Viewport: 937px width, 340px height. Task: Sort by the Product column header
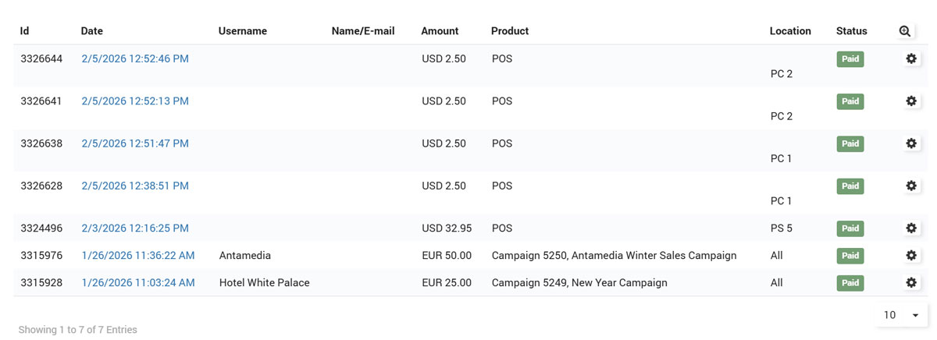[510, 31]
